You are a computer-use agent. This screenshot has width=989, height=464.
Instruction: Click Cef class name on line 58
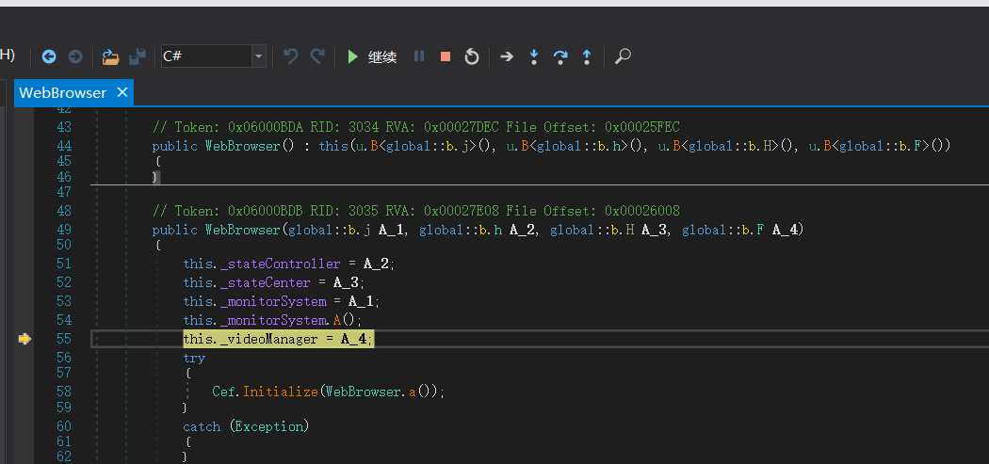tap(224, 392)
